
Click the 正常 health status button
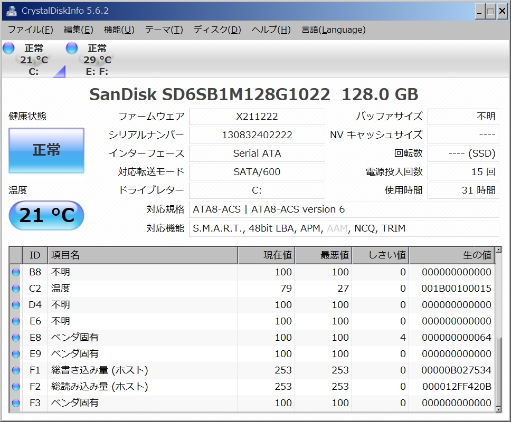pyautogui.click(x=46, y=150)
